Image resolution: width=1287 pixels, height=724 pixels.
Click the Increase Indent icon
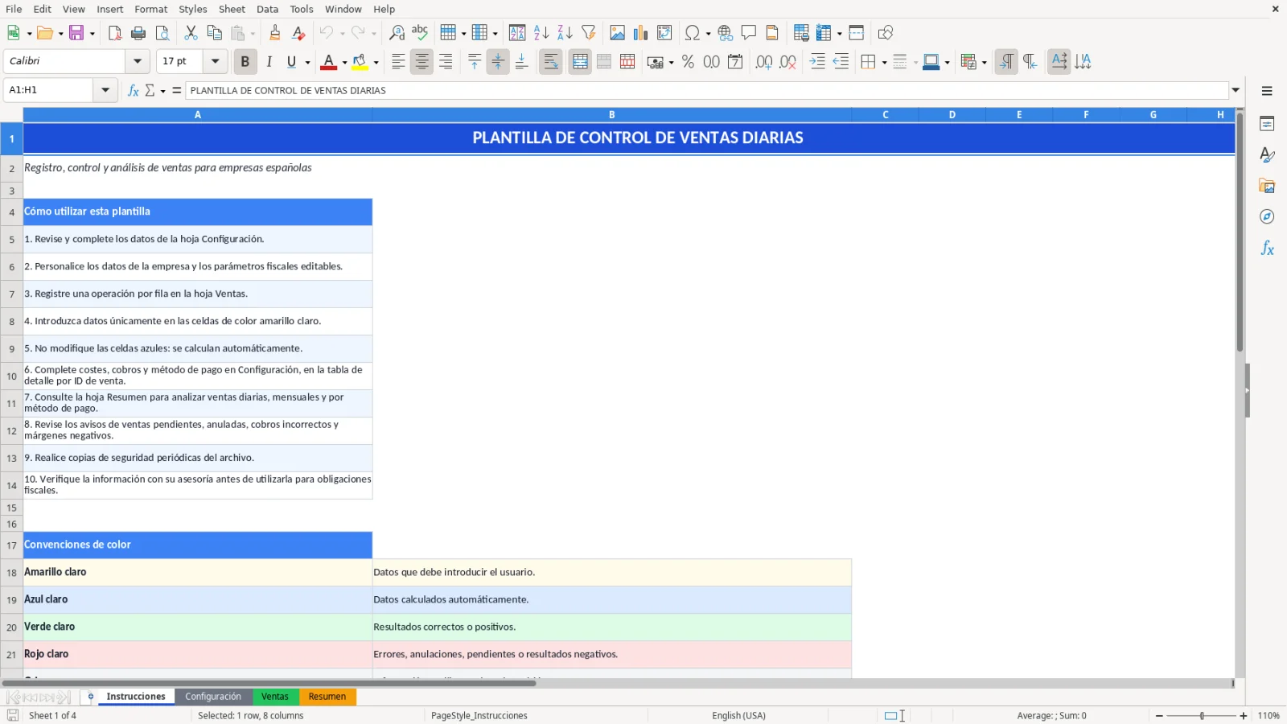pos(817,62)
